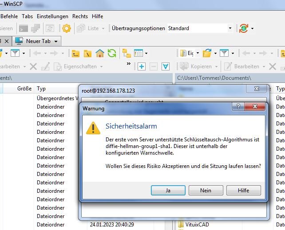Open the Hilfe menu
The height and width of the screenshot is (230, 285).
point(97,16)
